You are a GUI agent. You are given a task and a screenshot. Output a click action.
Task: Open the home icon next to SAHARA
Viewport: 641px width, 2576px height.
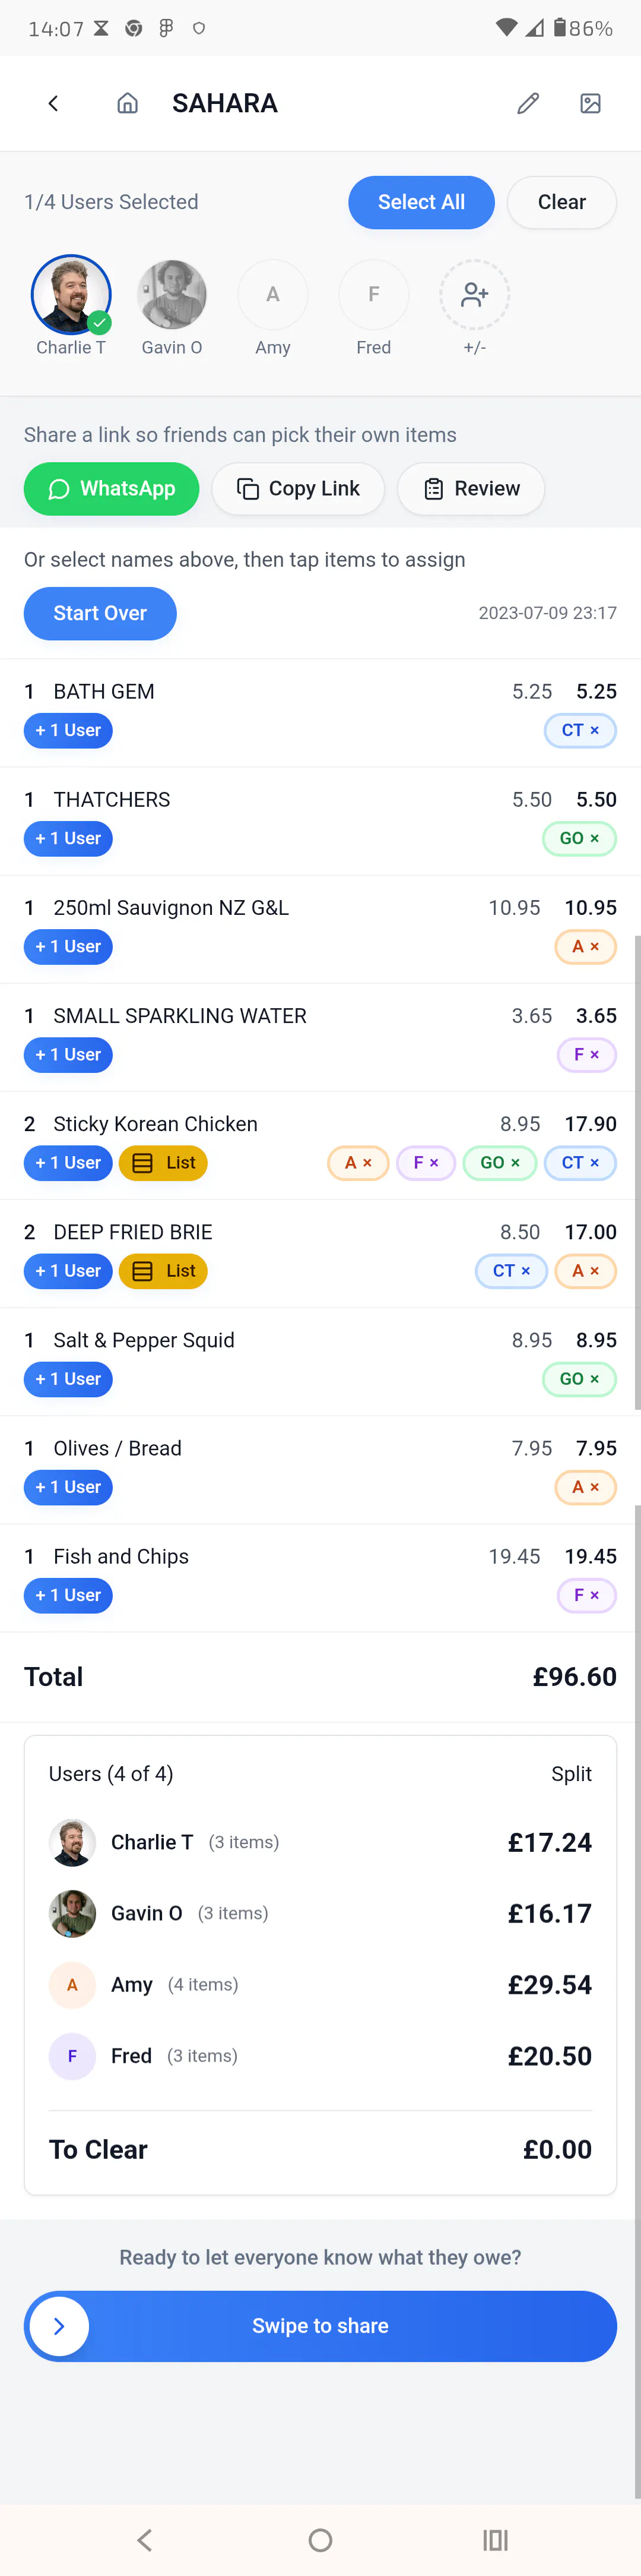pos(128,103)
